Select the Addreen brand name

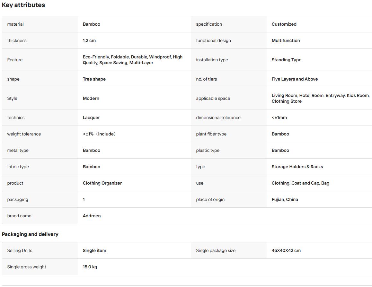[x=92, y=216]
